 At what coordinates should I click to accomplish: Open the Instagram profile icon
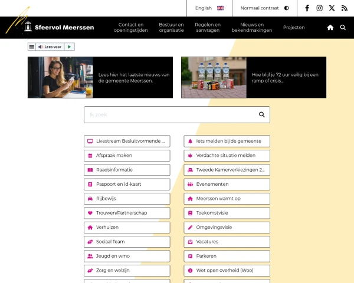319,8
